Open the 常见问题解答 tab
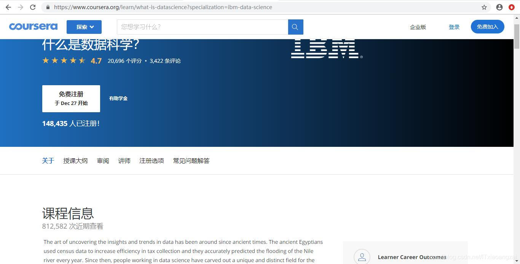 (191, 161)
